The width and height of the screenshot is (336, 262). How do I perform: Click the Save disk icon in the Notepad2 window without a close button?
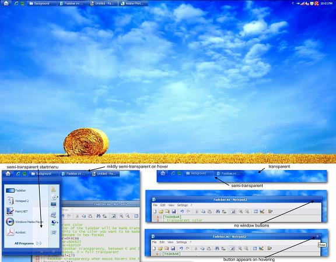[174, 211]
